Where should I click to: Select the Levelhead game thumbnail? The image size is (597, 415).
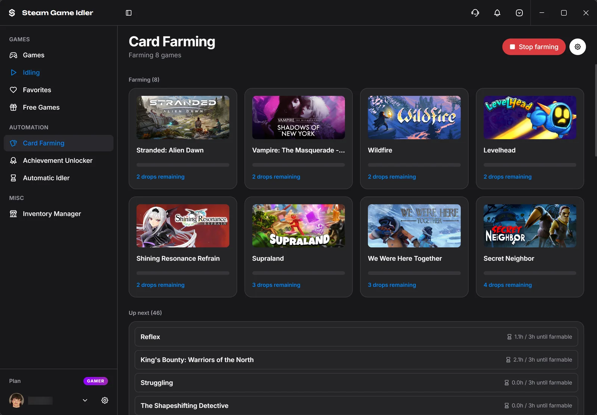pos(530,118)
